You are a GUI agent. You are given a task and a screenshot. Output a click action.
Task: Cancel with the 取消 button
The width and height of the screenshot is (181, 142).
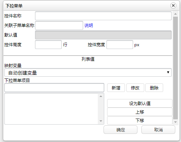click(158, 130)
